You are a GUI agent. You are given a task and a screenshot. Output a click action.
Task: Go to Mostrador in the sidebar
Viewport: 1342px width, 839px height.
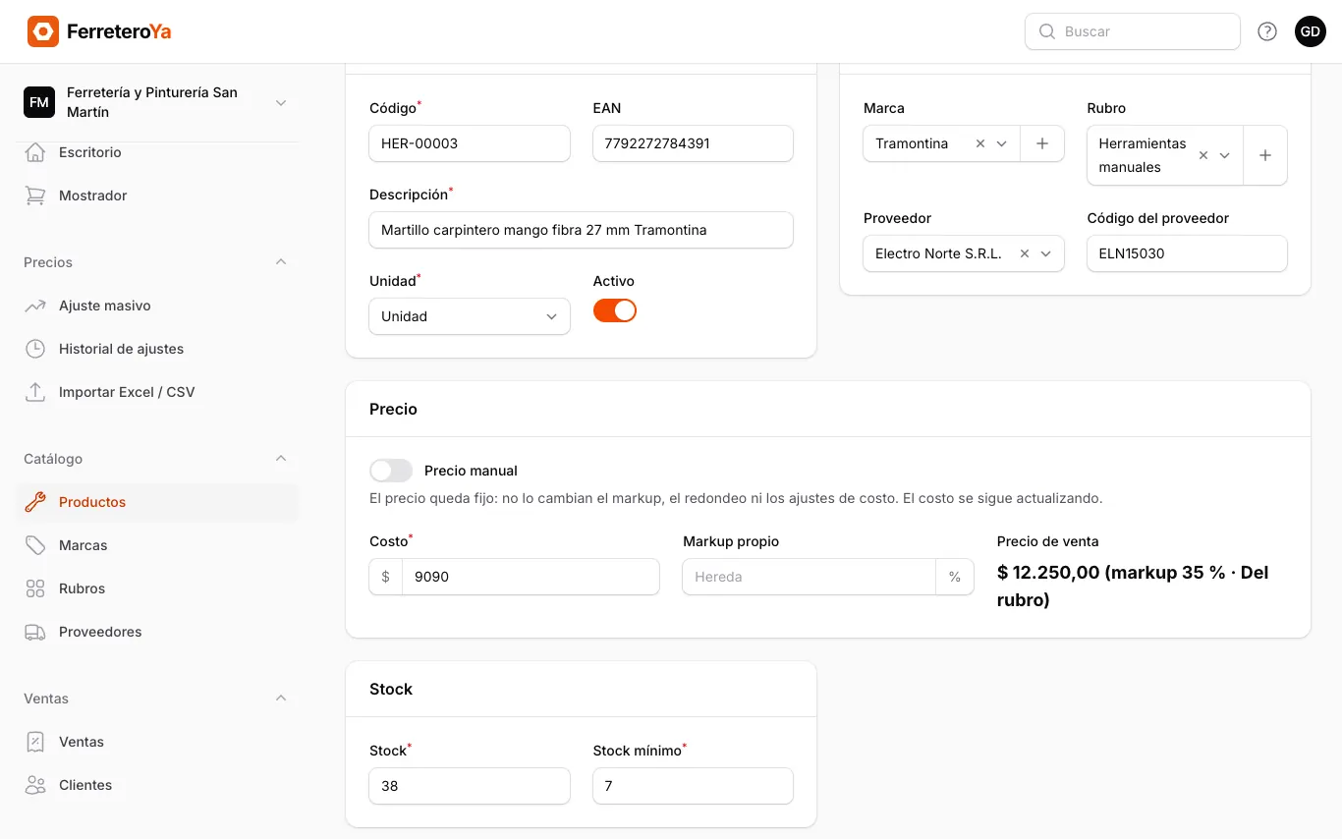pos(157,196)
